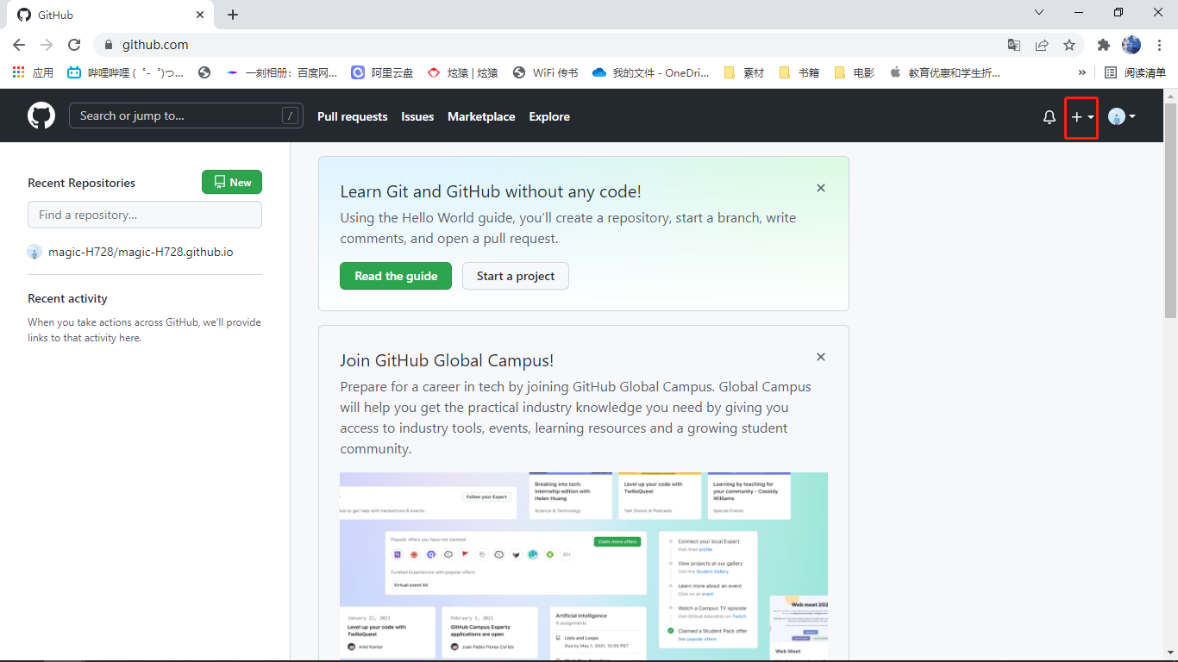Open the 应用 apps bookmark
This screenshot has width=1178, height=662.
[x=33, y=72]
